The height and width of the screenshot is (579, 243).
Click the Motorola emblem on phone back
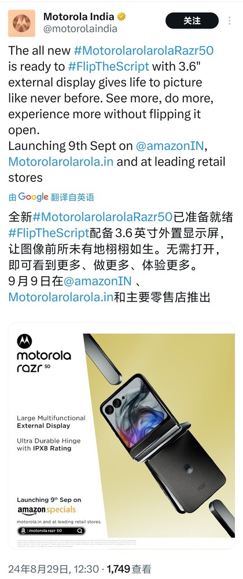tap(189, 469)
